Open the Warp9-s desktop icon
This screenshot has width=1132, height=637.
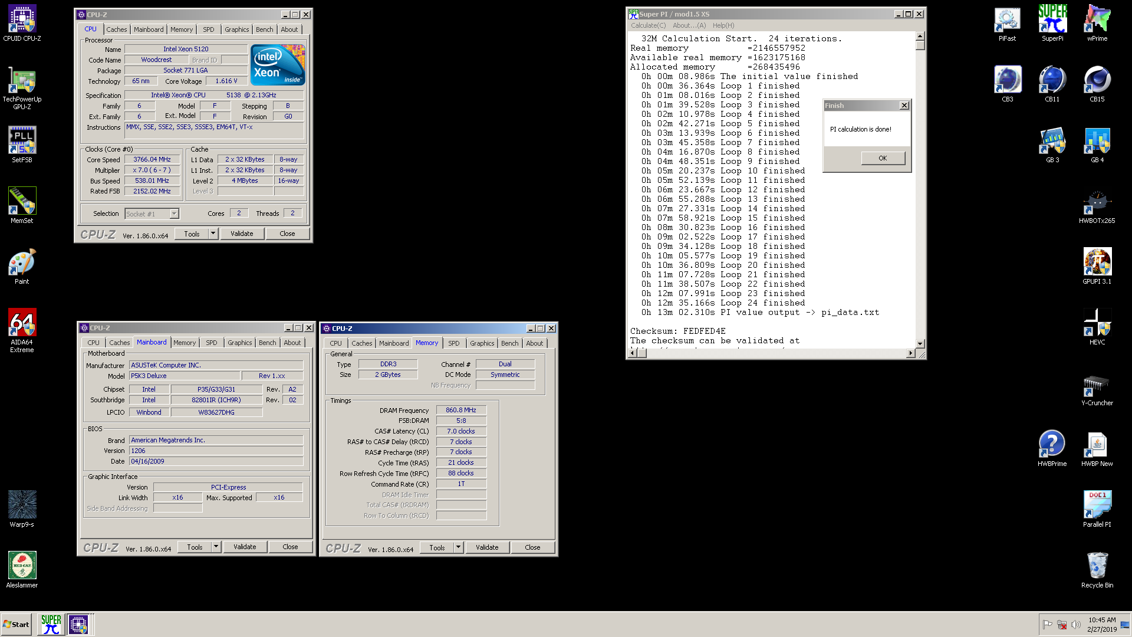(x=22, y=509)
